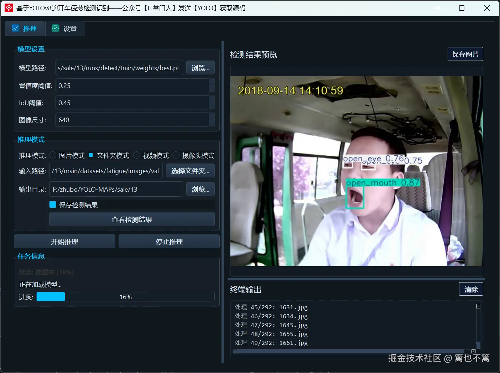500x373 pixels.
Task: Select 摄像头模式 radio button
Action: [x=176, y=155]
